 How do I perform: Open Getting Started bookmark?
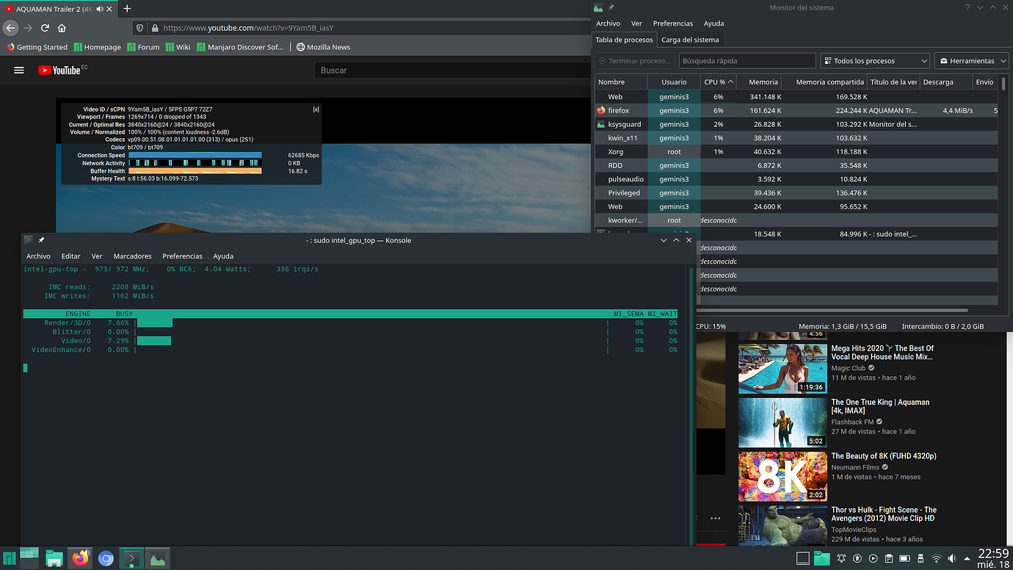tap(37, 47)
